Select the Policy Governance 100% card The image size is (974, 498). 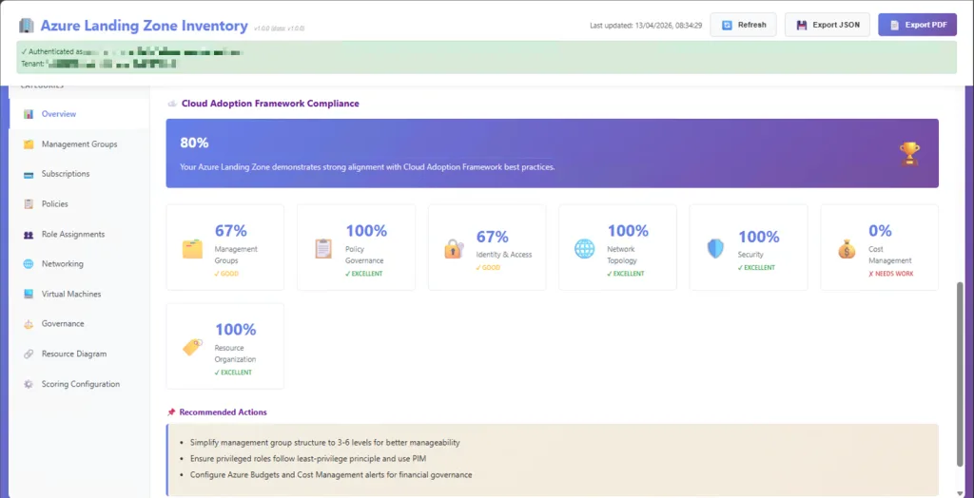pyautogui.click(x=356, y=247)
